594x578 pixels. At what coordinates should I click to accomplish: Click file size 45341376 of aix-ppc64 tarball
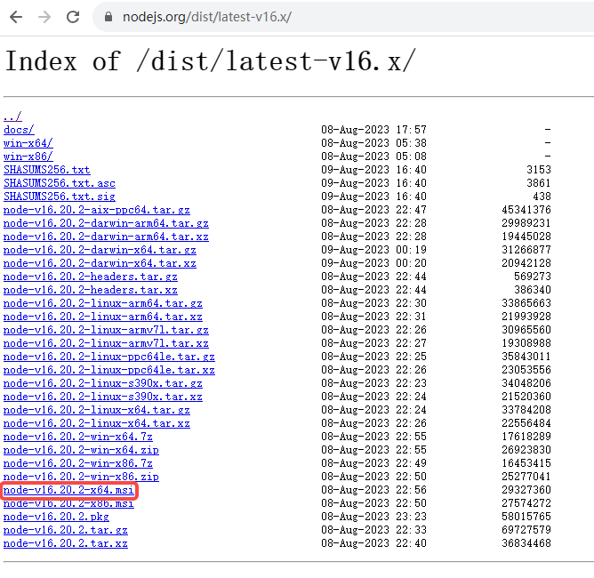526,210
